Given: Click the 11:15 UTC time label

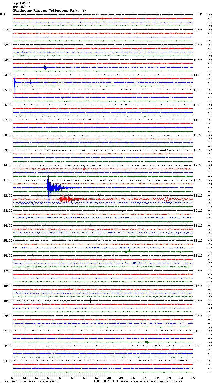Looking at the screenshot, I should pyautogui.click(x=198, y=75).
